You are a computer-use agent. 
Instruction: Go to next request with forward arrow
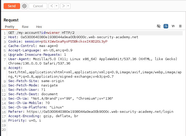(63, 6)
